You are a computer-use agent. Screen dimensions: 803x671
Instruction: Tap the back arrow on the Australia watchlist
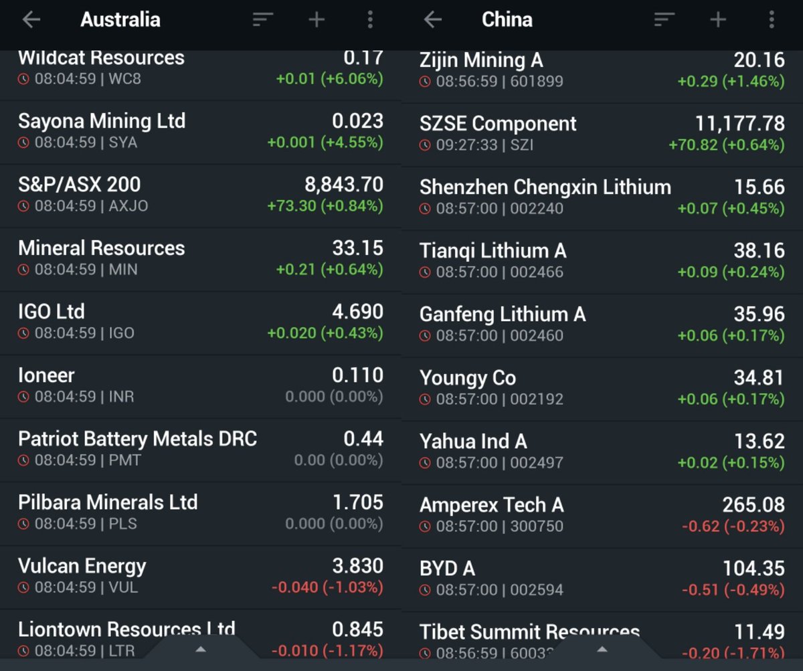31,19
